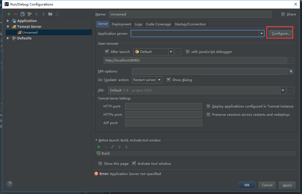Click the AJP port field
302x194 pixels.
pos(163,123)
